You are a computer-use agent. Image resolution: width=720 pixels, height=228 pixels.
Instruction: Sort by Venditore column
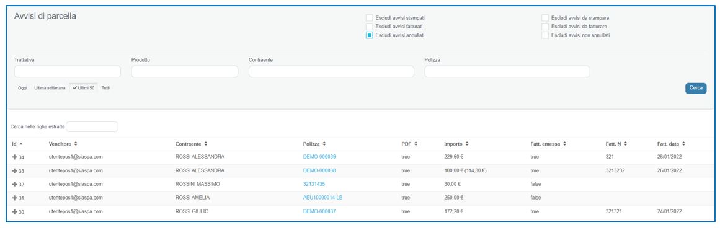76,144
